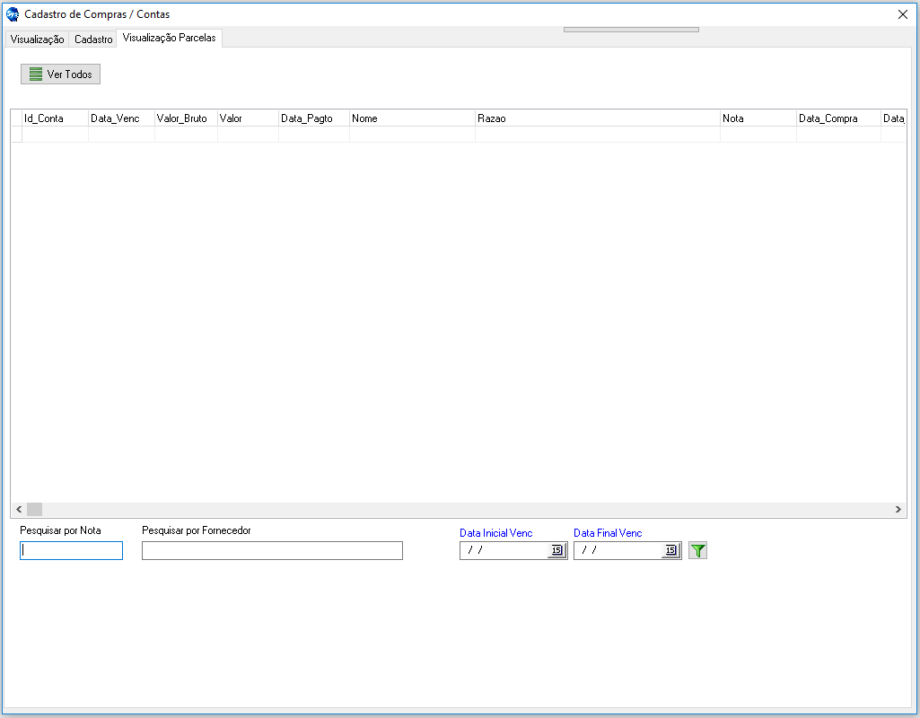Sort by Id_Conta column header
This screenshot has width=920, height=718.
tap(54, 118)
